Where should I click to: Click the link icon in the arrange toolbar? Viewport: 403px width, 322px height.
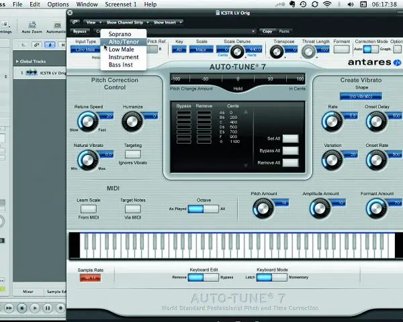pyautogui.click(x=36, y=45)
